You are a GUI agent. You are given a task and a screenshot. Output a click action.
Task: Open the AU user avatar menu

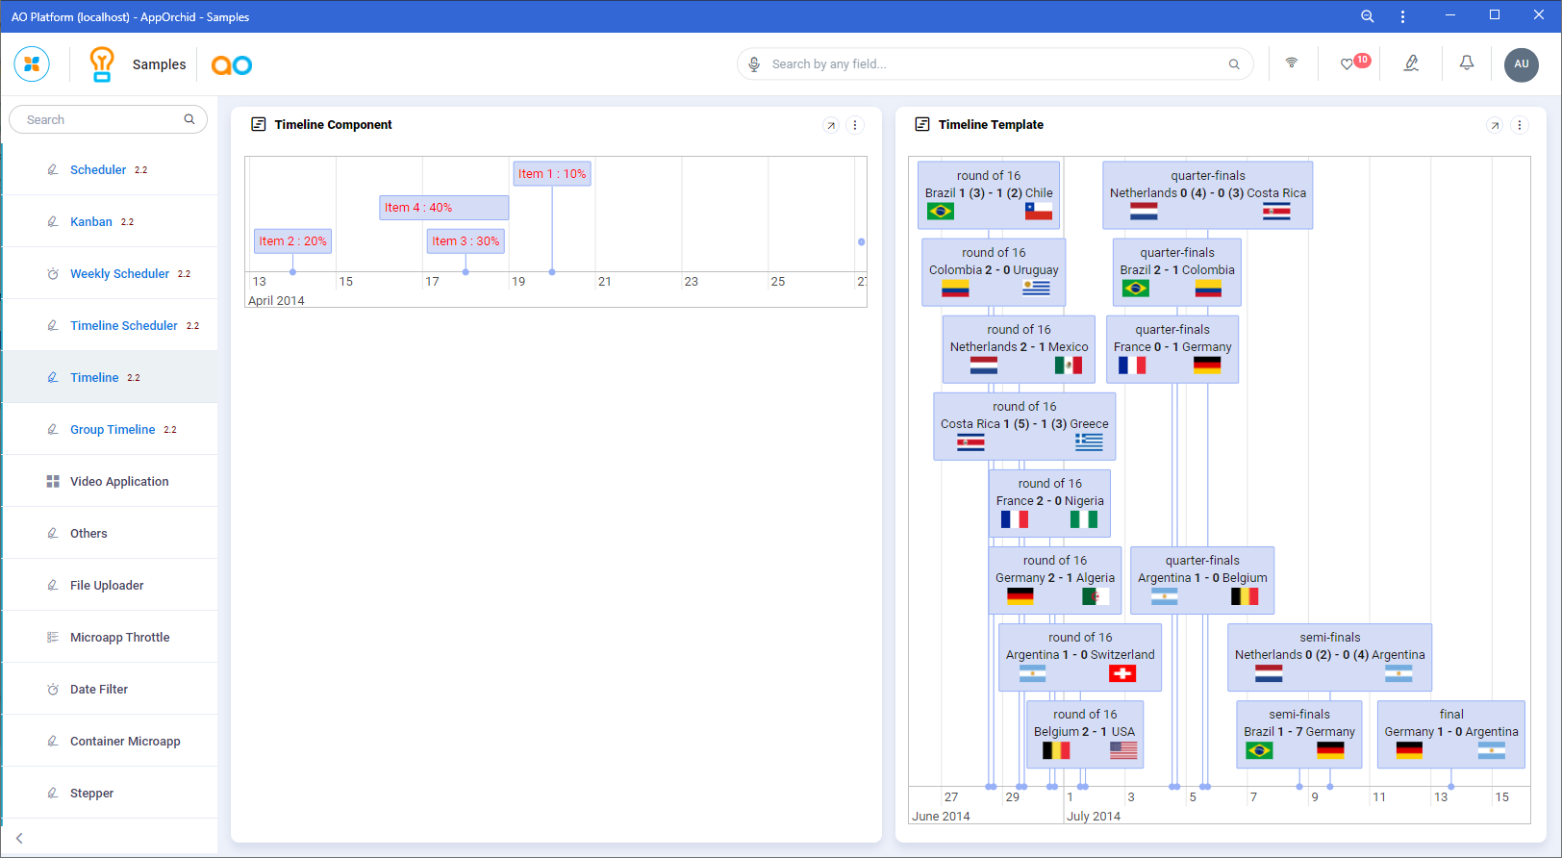tap(1521, 64)
